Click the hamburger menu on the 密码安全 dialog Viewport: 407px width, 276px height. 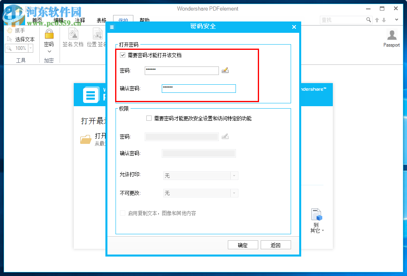coord(111,27)
